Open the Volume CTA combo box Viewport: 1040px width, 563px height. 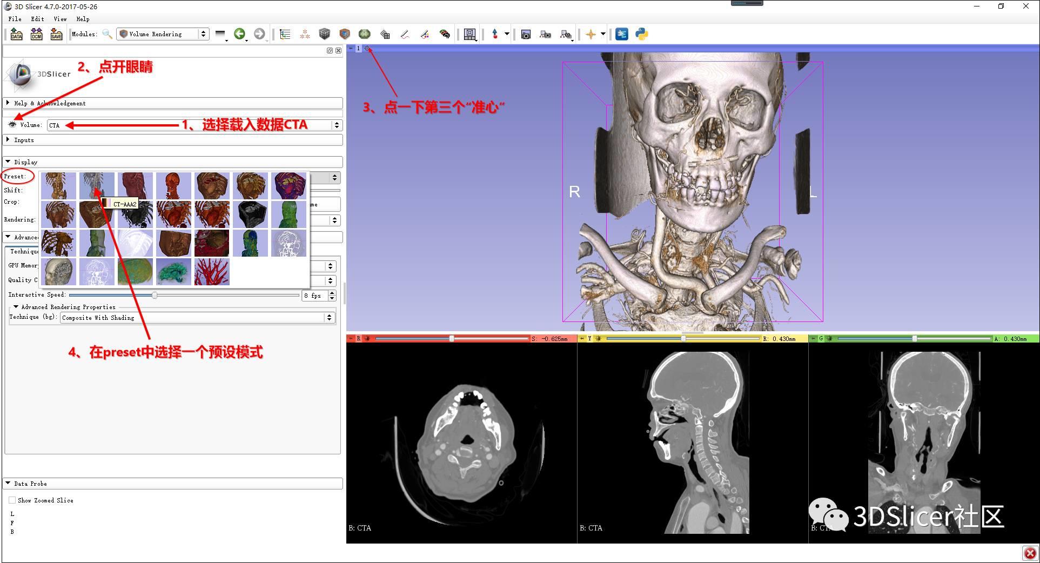click(195, 125)
